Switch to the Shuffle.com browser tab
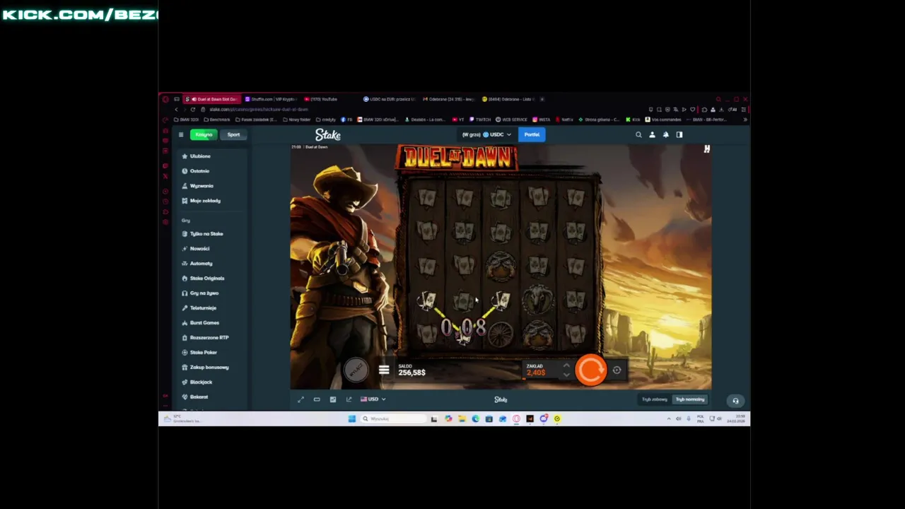The image size is (905, 509). coord(271,99)
